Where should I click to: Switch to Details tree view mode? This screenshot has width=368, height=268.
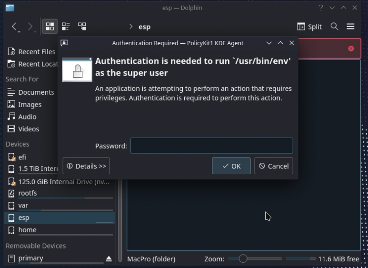(x=82, y=26)
